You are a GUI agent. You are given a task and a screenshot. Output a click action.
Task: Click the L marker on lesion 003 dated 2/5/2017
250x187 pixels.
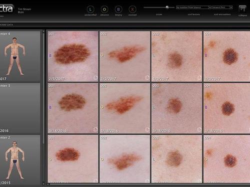click(154, 55)
